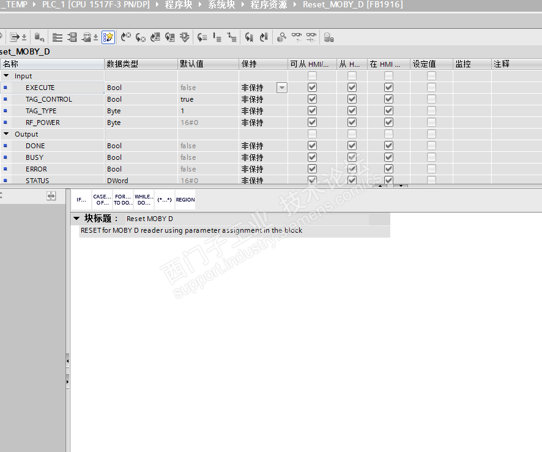Toggle setpoint checkbox for EXECUTE
Viewport: 542px width, 452px height.
pyautogui.click(x=431, y=87)
